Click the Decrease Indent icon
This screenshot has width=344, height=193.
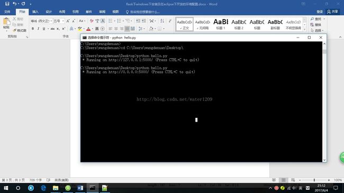(138, 21)
